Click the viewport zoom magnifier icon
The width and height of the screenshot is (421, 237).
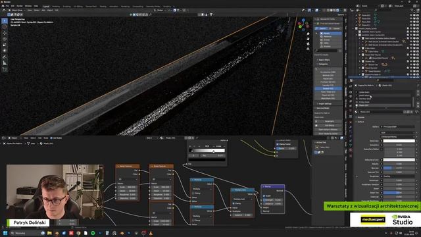click(x=308, y=34)
